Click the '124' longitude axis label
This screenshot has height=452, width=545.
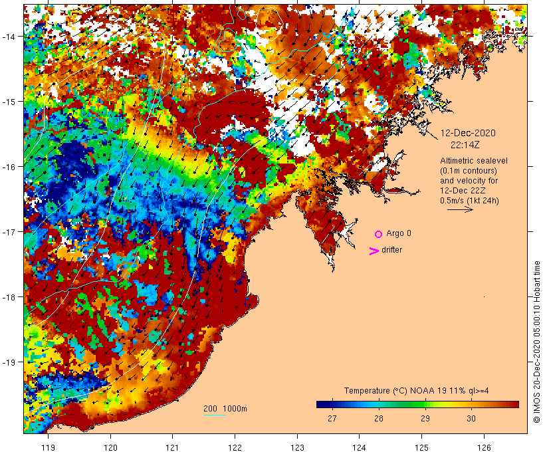tap(360, 447)
